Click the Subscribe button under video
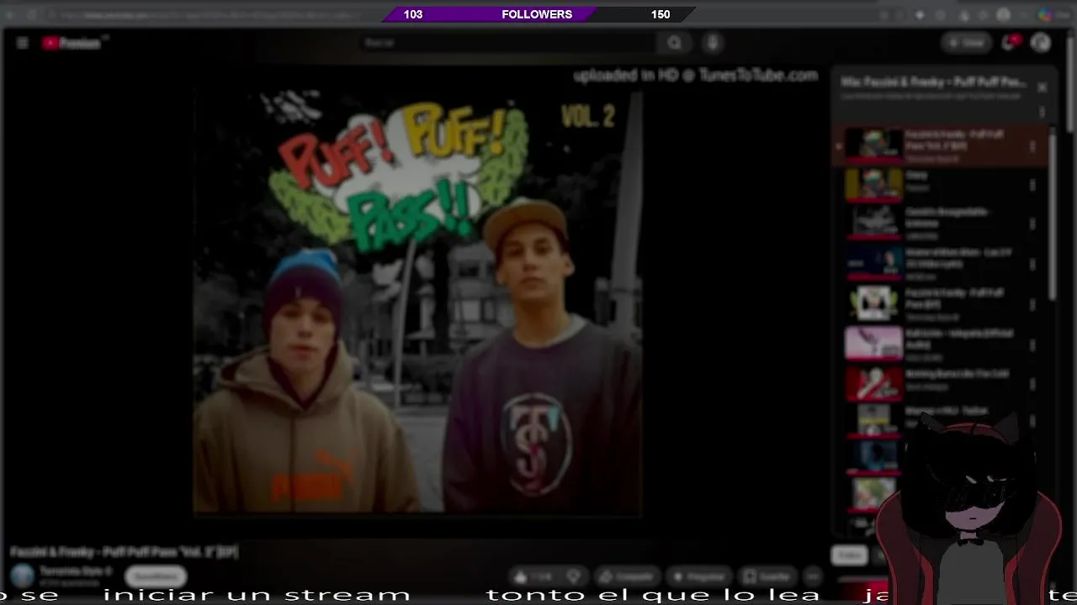The width and height of the screenshot is (1077, 605). tap(156, 576)
